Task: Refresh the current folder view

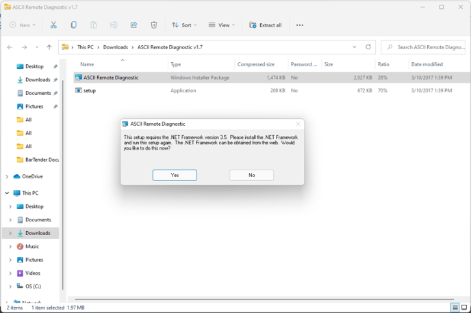Action: (x=368, y=47)
